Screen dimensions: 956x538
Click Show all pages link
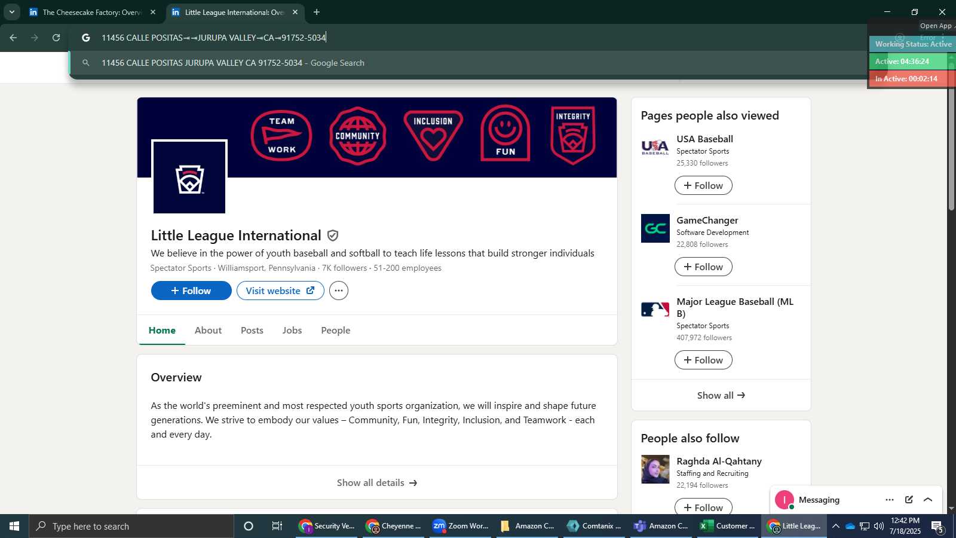[721, 395]
